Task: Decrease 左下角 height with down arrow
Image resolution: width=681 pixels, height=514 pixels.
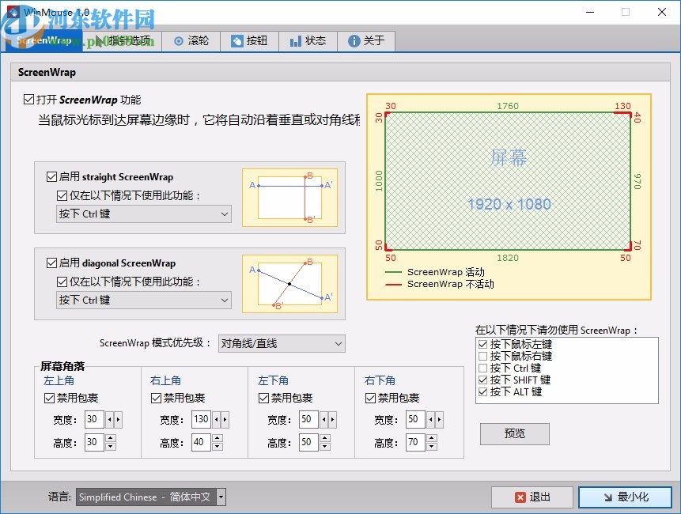Action: (325, 447)
